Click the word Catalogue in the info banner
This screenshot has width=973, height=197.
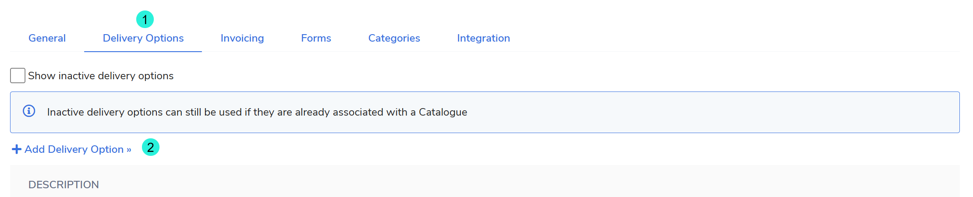click(443, 112)
